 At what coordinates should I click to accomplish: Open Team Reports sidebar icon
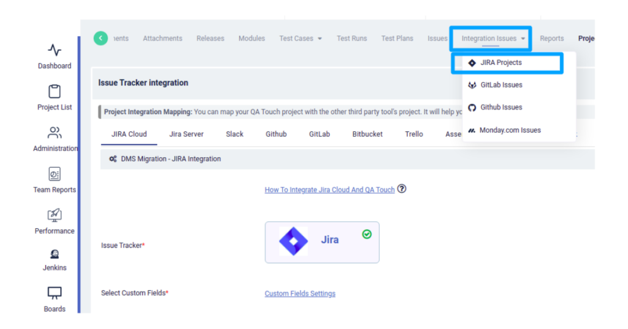coord(55,174)
